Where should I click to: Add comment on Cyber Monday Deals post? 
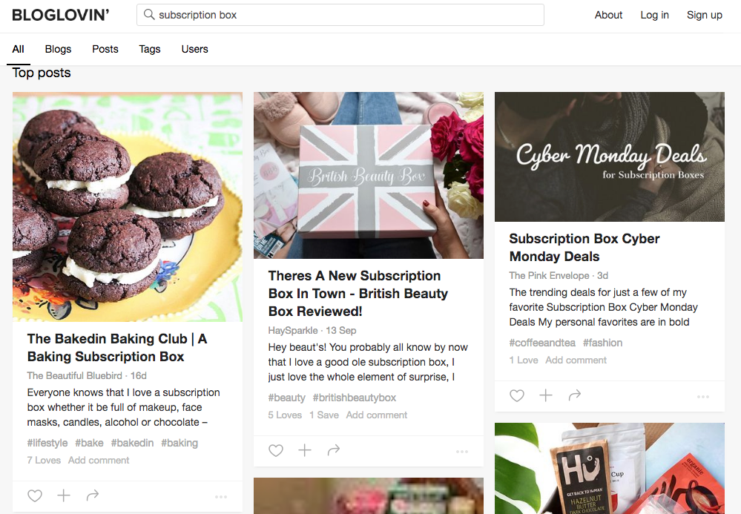point(576,360)
